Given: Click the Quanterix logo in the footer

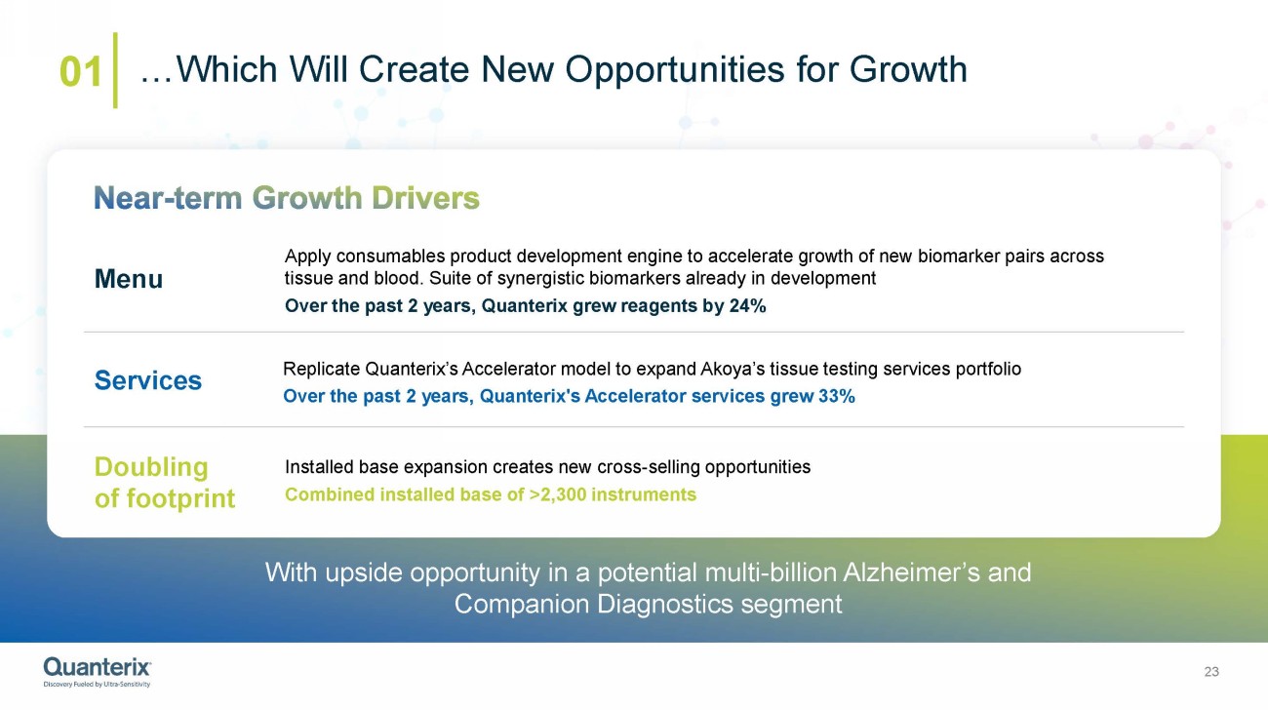Looking at the screenshot, I should tap(98, 672).
